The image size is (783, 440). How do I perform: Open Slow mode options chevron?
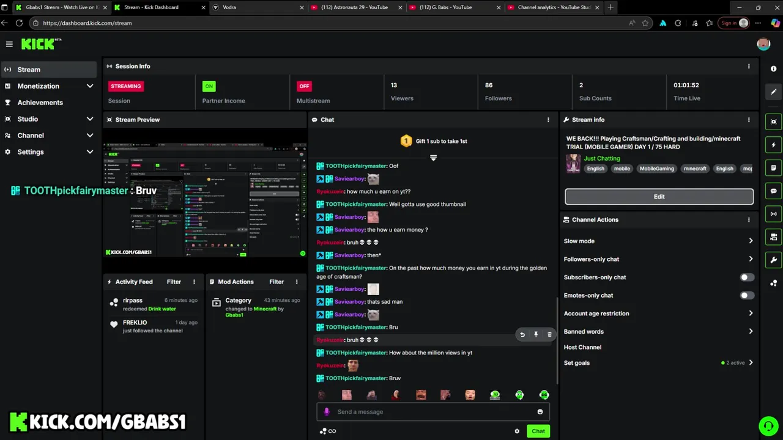pyautogui.click(x=751, y=241)
